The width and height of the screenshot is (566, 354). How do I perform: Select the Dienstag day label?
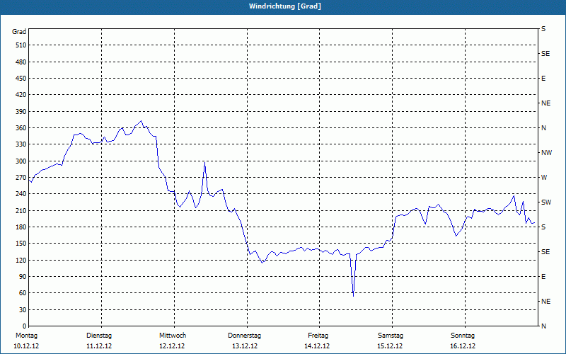[x=99, y=336]
